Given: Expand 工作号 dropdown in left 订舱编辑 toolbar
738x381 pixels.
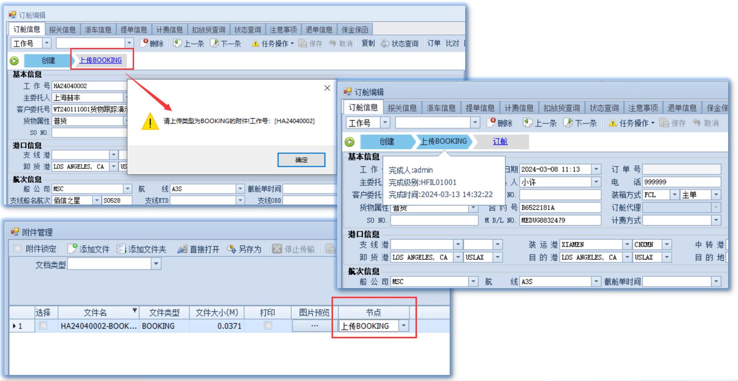Looking at the screenshot, I should tap(47, 43).
